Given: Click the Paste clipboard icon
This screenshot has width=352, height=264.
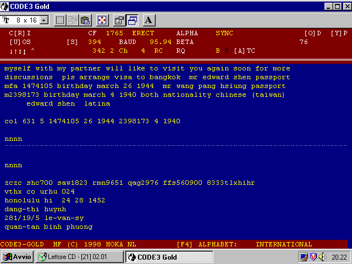Looking at the screenshot, I should tap(85, 20).
